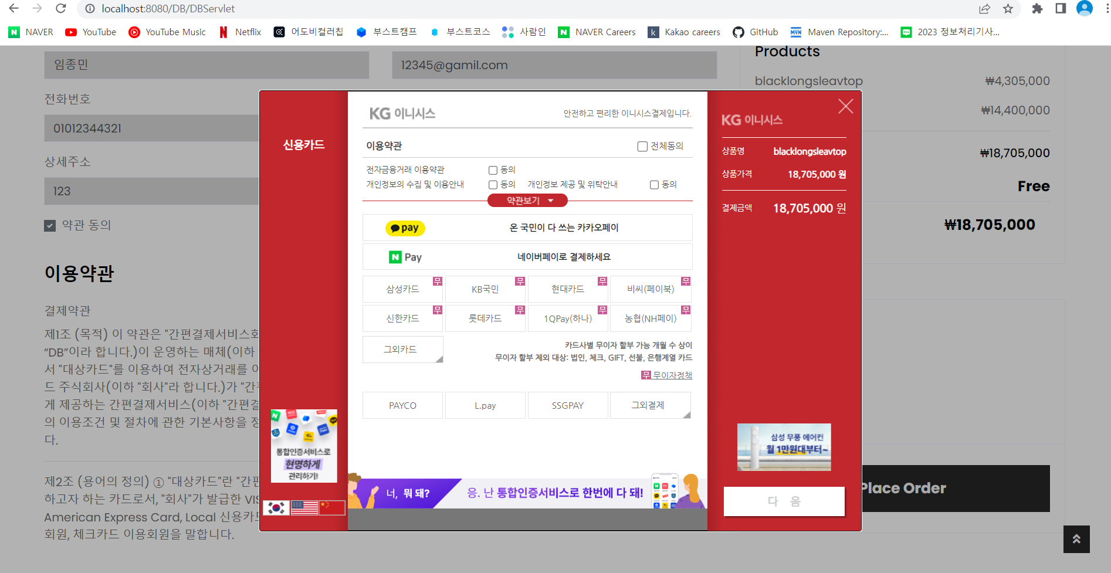
Task: Open the 2023 정보처리기사 bookmark
Action: coord(950,32)
